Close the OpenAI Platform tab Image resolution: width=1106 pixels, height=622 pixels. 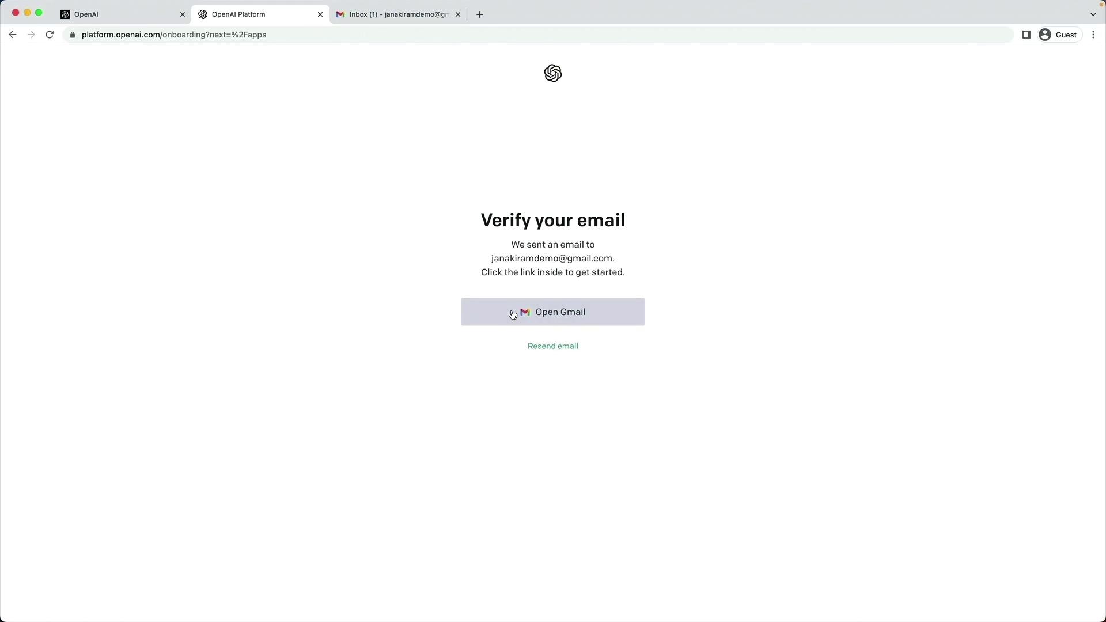click(320, 14)
